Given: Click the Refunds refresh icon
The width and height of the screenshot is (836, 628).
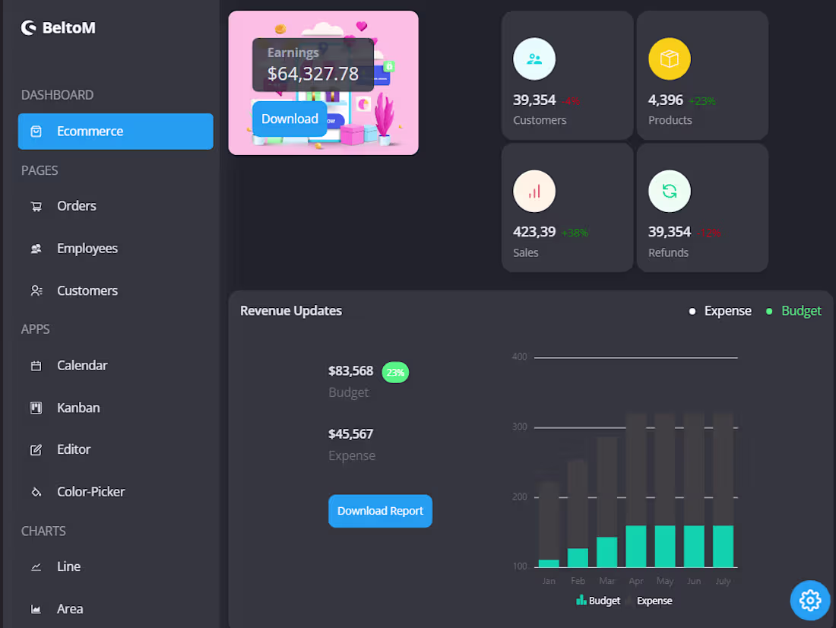Looking at the screenshot, I should [x=670, y=191].
